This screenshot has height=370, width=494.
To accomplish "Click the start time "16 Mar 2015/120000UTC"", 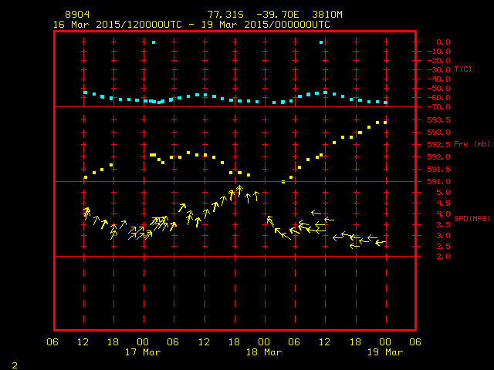I will (117, 25).
